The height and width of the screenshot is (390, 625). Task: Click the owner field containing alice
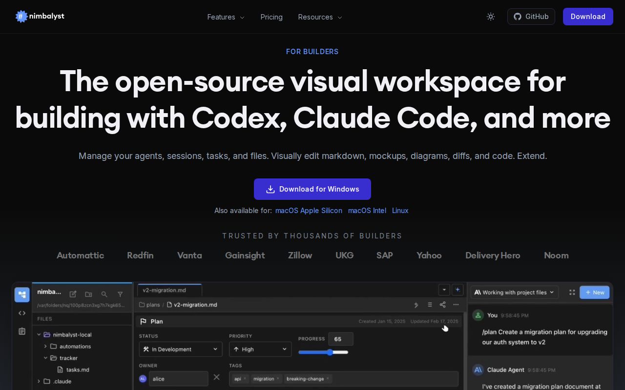tap(179, 379)
